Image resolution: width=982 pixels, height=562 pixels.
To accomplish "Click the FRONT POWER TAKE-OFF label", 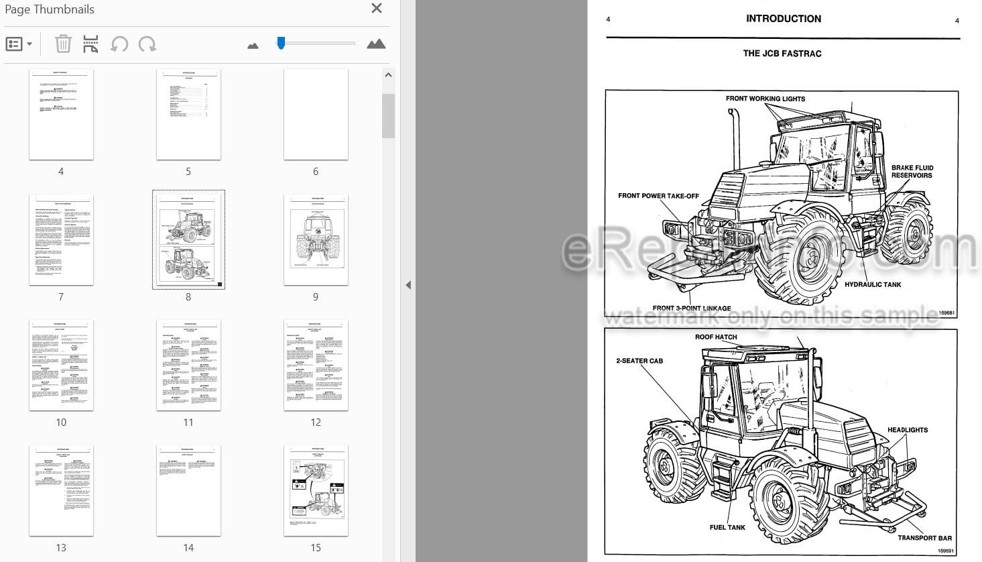I will coord(658,196).
